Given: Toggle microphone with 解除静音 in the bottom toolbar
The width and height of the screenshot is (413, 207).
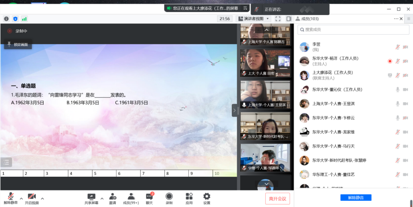Looking at the screenshot, I should coord(11,198).
